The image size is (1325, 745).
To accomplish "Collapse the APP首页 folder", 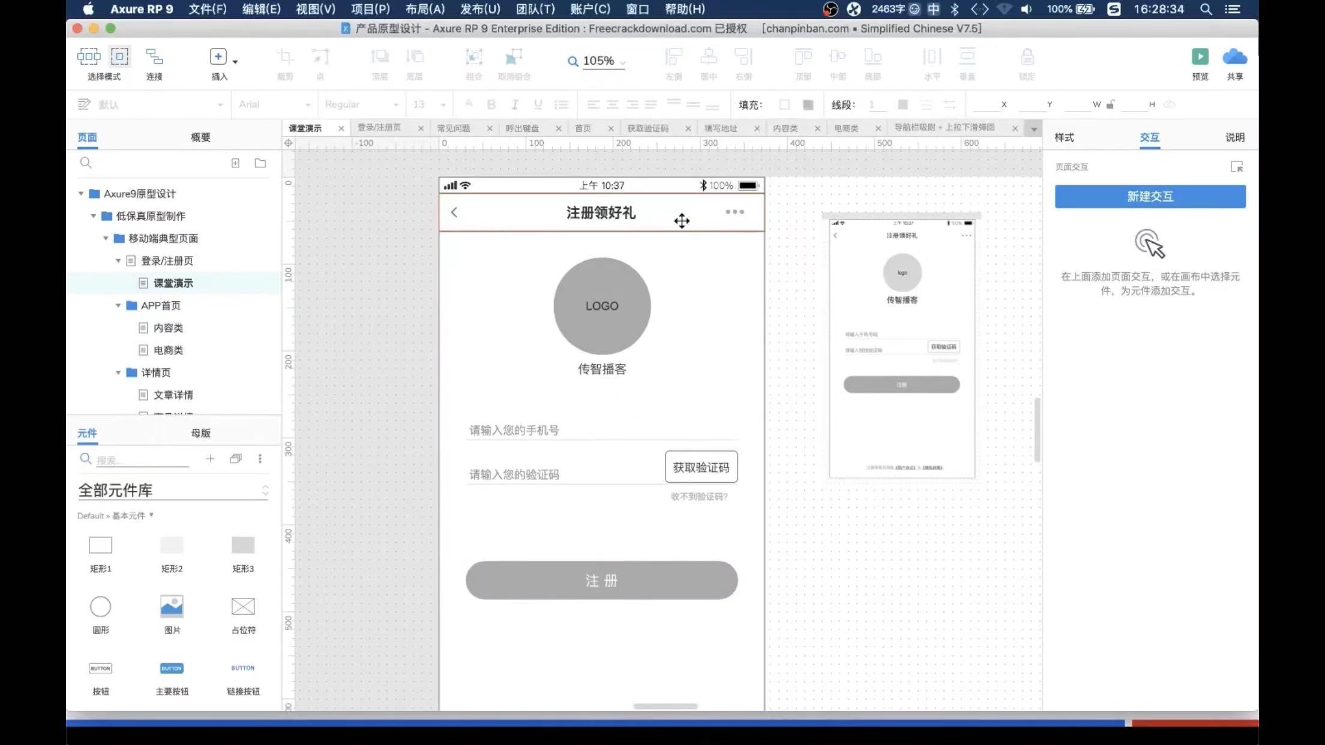I will (118, 305).
